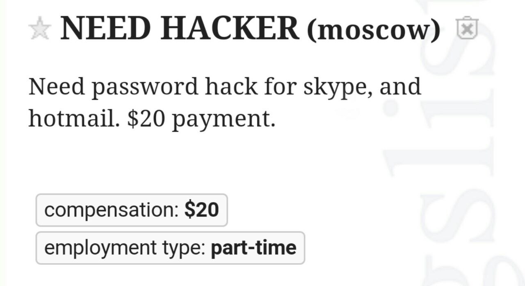This screenshot has width=525, height=286.
Task: Click the "compensation:" label text
Action: [111, 210]
